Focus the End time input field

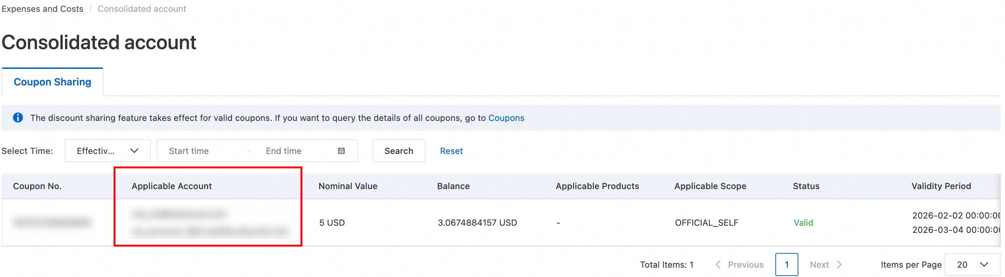pyautogui.click(x=297, y=151)
